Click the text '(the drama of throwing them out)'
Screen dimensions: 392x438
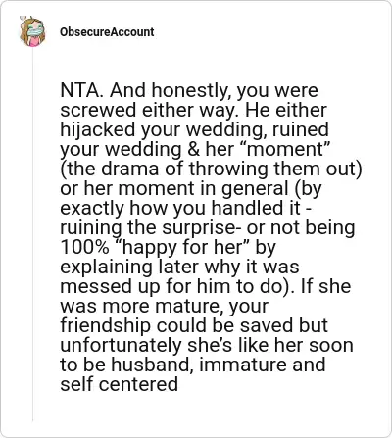211,170
